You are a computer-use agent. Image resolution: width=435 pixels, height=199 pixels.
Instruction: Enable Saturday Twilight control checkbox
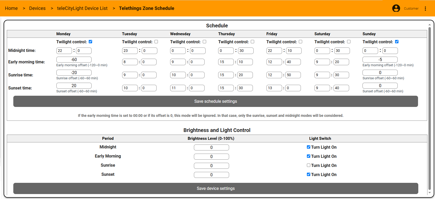click(x=349, y=42)
